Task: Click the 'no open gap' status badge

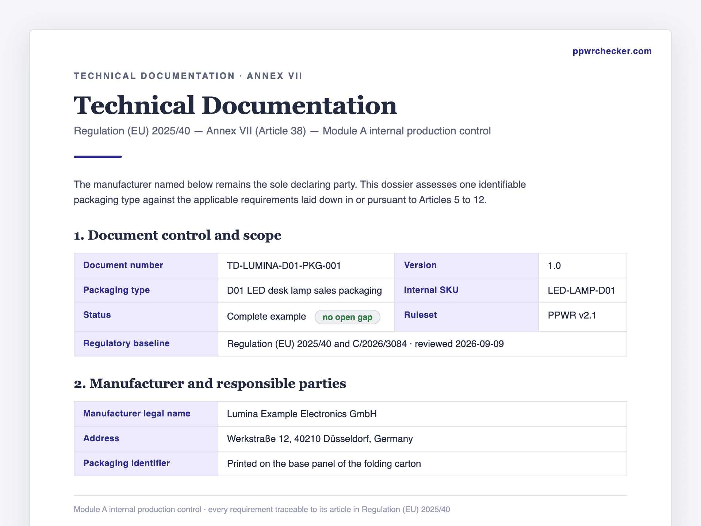Action: pos(347,317)
